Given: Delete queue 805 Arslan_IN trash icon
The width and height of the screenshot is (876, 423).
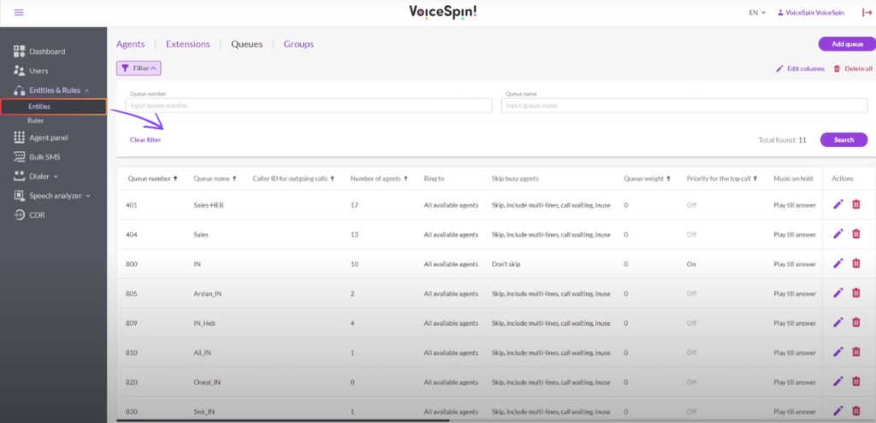Looking at the screenshot, I should point(855,292).
